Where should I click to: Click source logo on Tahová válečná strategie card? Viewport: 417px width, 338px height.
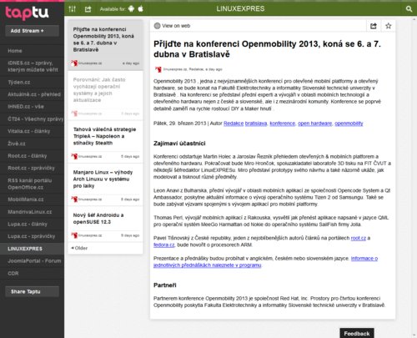tap(74, 156)
